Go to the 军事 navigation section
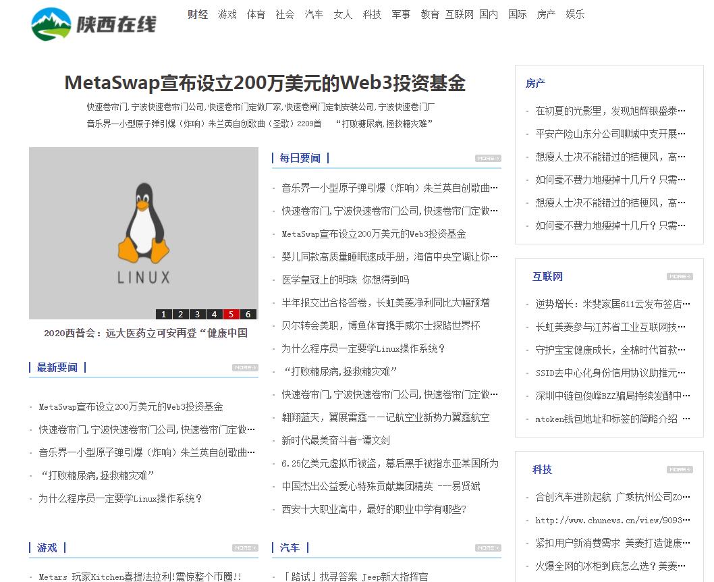The width and height of the screenshot is (714, 582). (x=401, y=15)
